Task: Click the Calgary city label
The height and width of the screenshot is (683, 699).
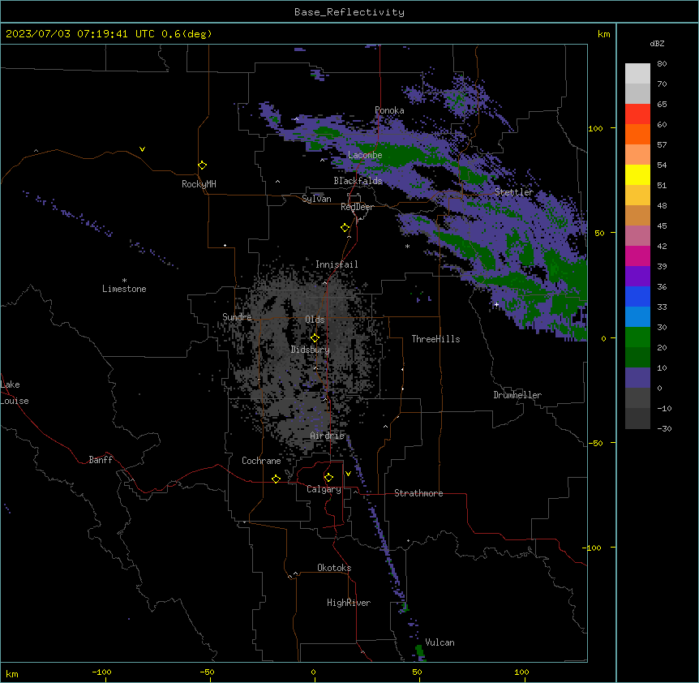Action: pos(324,489)
